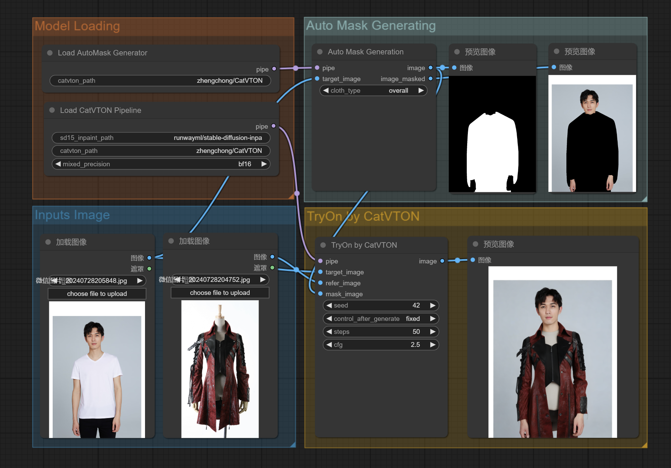Click the 遮罩 output of the jacket 加载图像 node
Image resolution: width=671 pixels, height=468 pixels.
(x=272, y=268)
